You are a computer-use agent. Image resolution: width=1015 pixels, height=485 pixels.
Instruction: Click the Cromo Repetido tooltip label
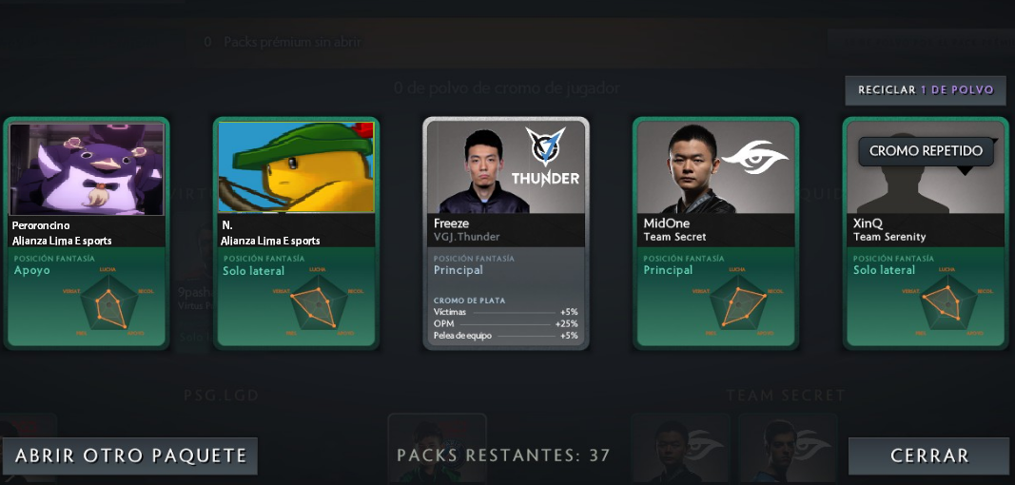926,151
